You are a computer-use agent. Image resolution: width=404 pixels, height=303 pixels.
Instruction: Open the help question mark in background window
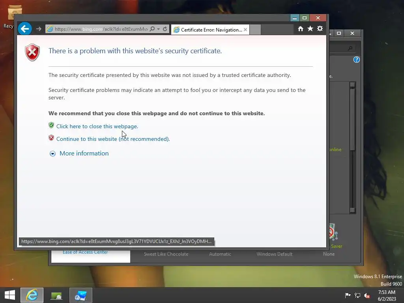[x=356, y=60]
